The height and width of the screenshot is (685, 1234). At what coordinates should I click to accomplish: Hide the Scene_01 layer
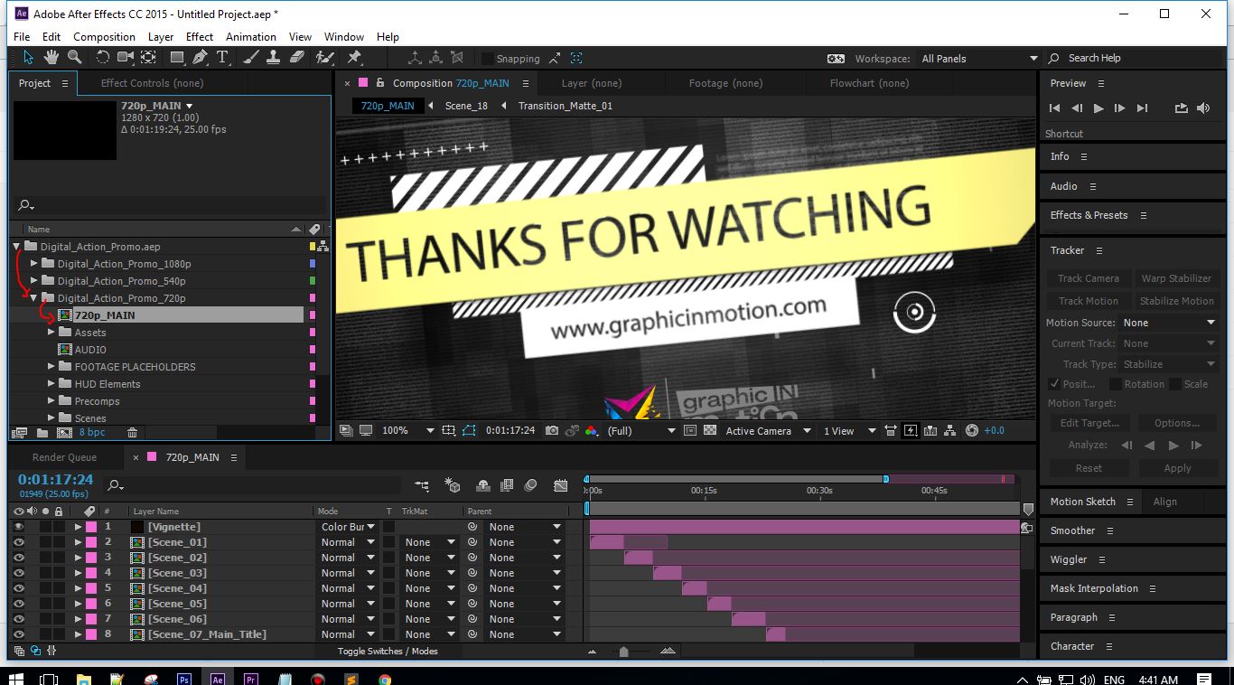pos(18,542)
